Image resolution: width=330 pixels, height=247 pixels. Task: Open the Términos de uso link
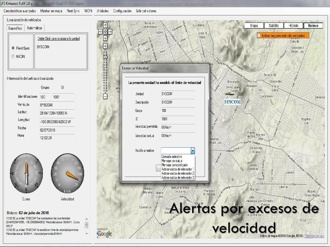click(314, 236)
